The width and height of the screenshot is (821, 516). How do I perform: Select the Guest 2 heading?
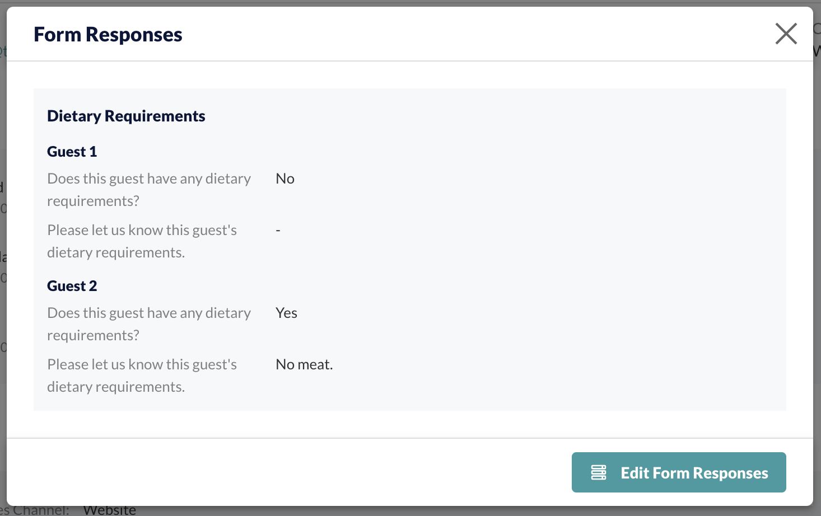[x=72, y=286]
